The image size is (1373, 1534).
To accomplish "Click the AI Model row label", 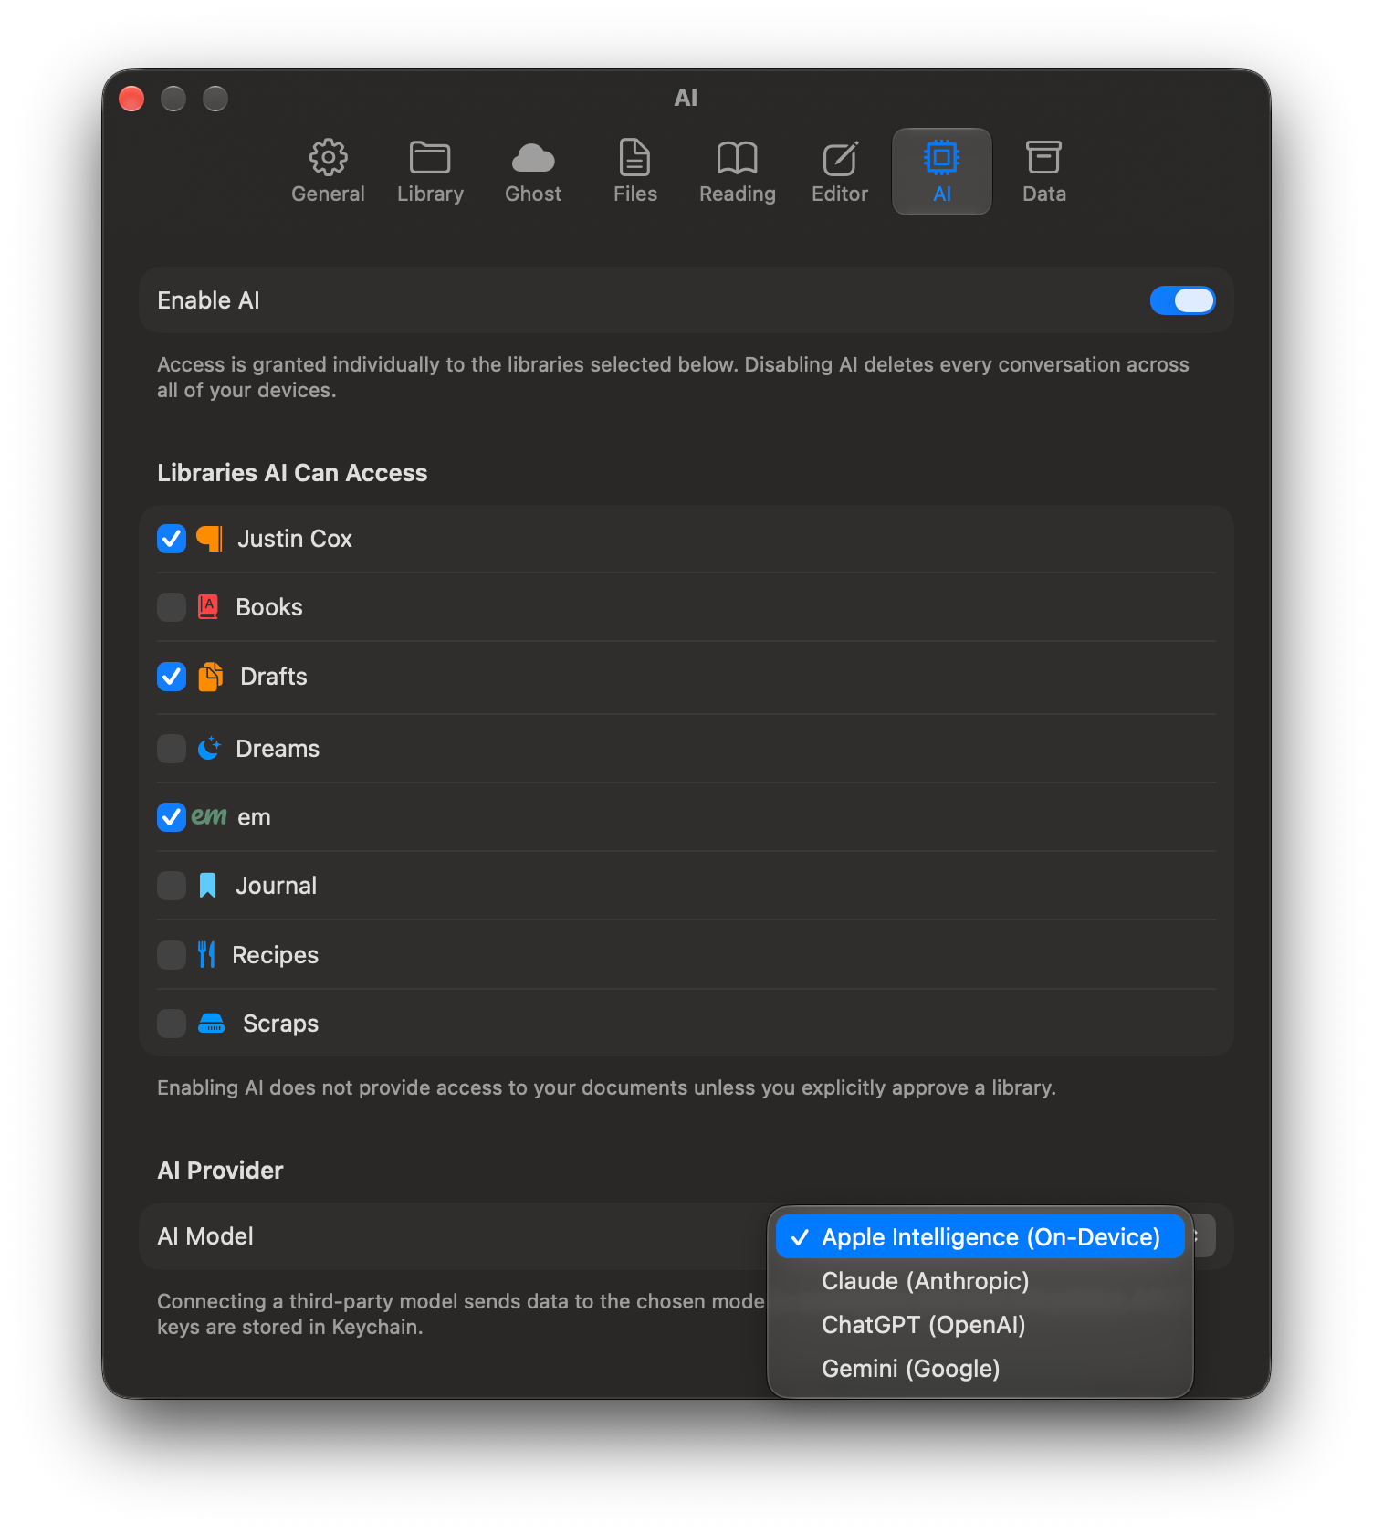I will coord(205,1236).
